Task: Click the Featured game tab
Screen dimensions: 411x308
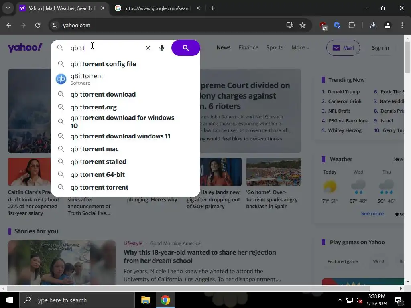Action: 343,261
